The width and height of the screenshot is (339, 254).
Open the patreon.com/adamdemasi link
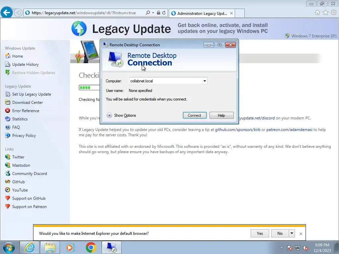click(x=289, y=130)
